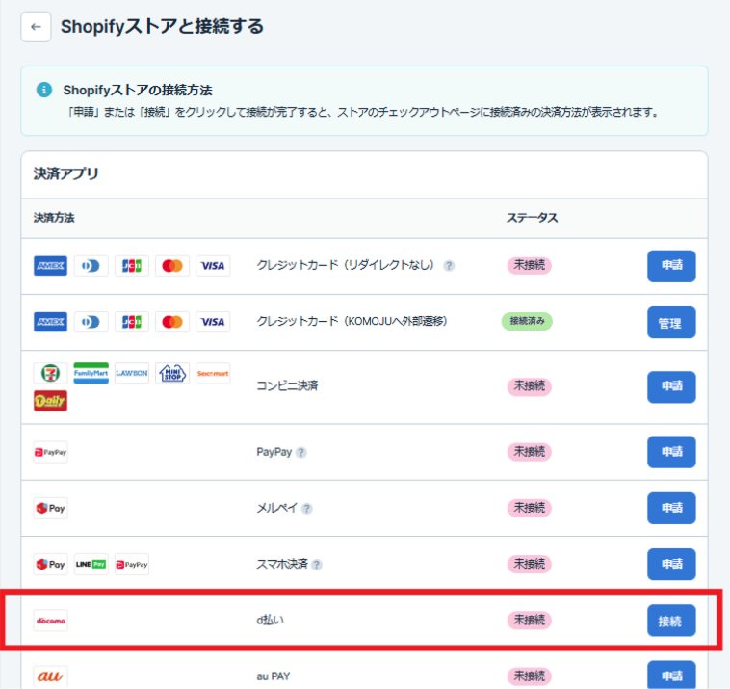Click the back arrow beside the page title
Image resolution: width=730 pixels, height=689 pixels.
[x=36, y=27]
